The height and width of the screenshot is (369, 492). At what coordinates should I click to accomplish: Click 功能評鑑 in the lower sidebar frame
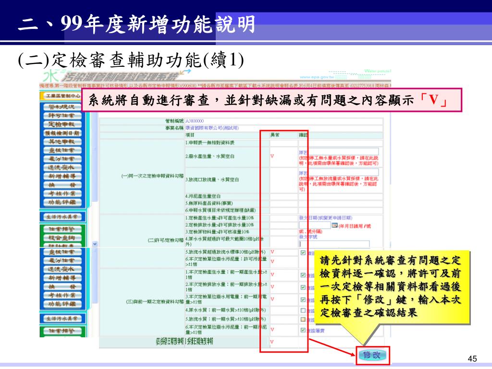point(62,304)
